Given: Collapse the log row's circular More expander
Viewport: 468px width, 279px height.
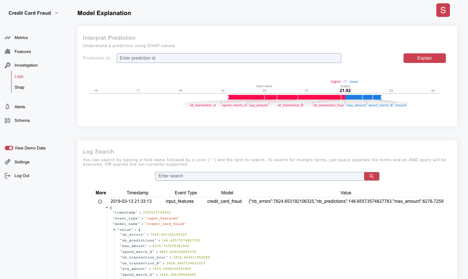Looking at the screenshot, I should pyautogui.click(x=100, y=202).
